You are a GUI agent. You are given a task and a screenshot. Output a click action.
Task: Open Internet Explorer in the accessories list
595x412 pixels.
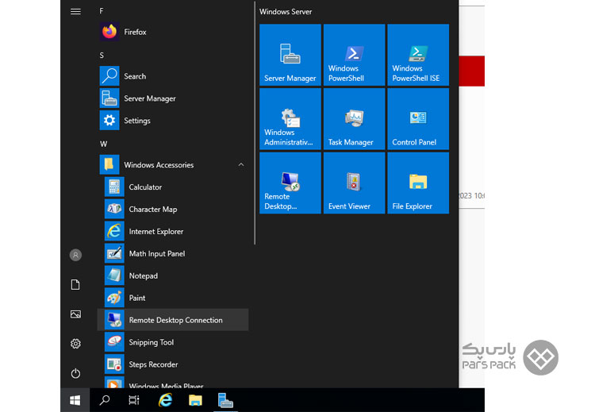(173, 231)
